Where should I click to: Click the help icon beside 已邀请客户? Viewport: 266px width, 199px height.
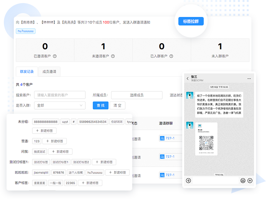click(x=55, y=56)
